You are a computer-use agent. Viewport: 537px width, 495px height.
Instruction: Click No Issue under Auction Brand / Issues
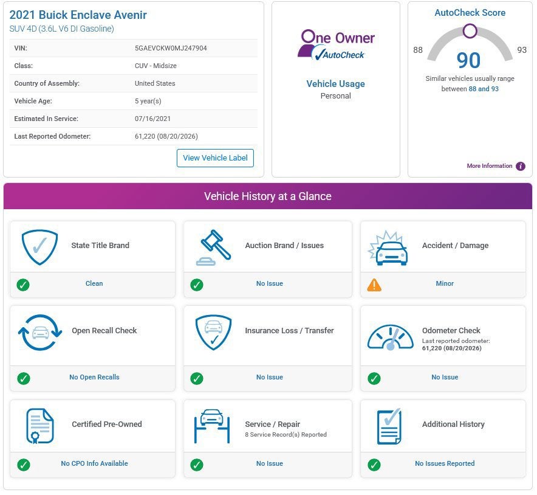(270, 283)
